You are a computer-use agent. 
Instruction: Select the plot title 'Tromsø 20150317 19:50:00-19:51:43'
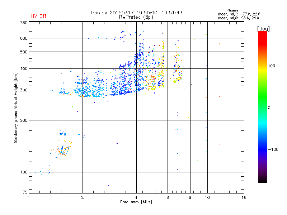[136, 13]
